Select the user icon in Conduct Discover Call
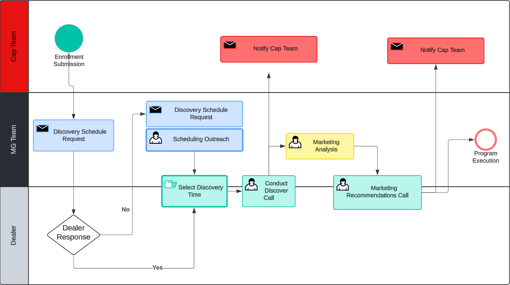The height and width of the screenshot is (285, 510). [252, 183]
